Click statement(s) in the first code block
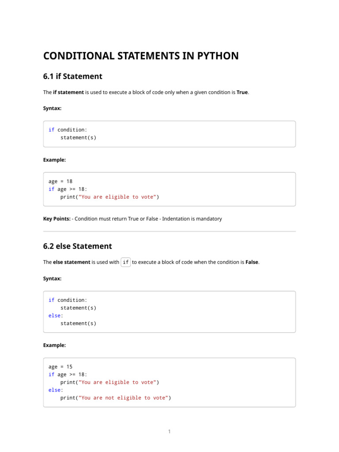The image size is (339, 452). 79,138
